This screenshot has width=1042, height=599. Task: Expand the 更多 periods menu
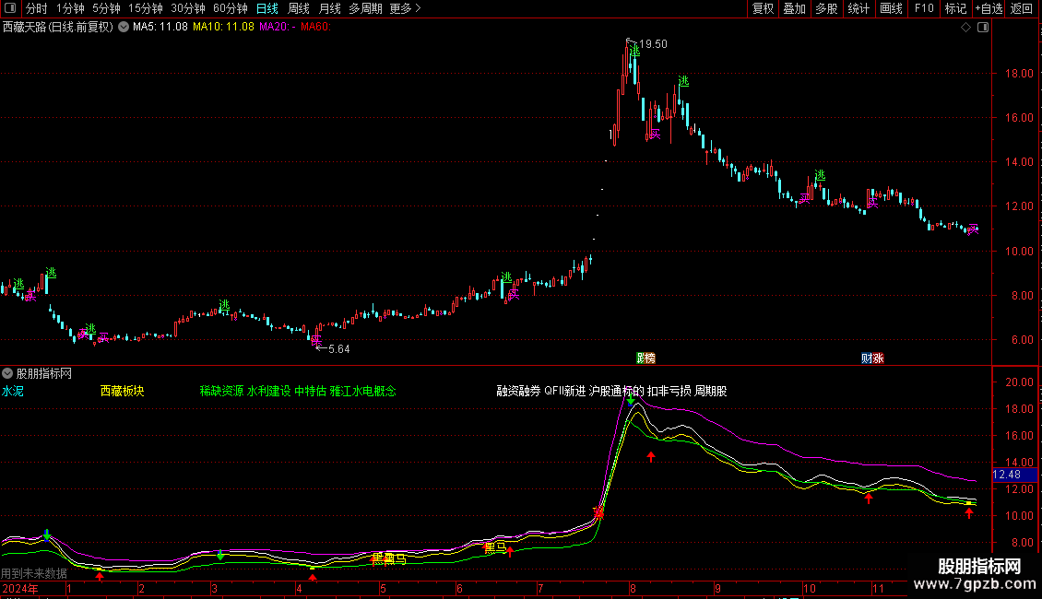[405, 8]
